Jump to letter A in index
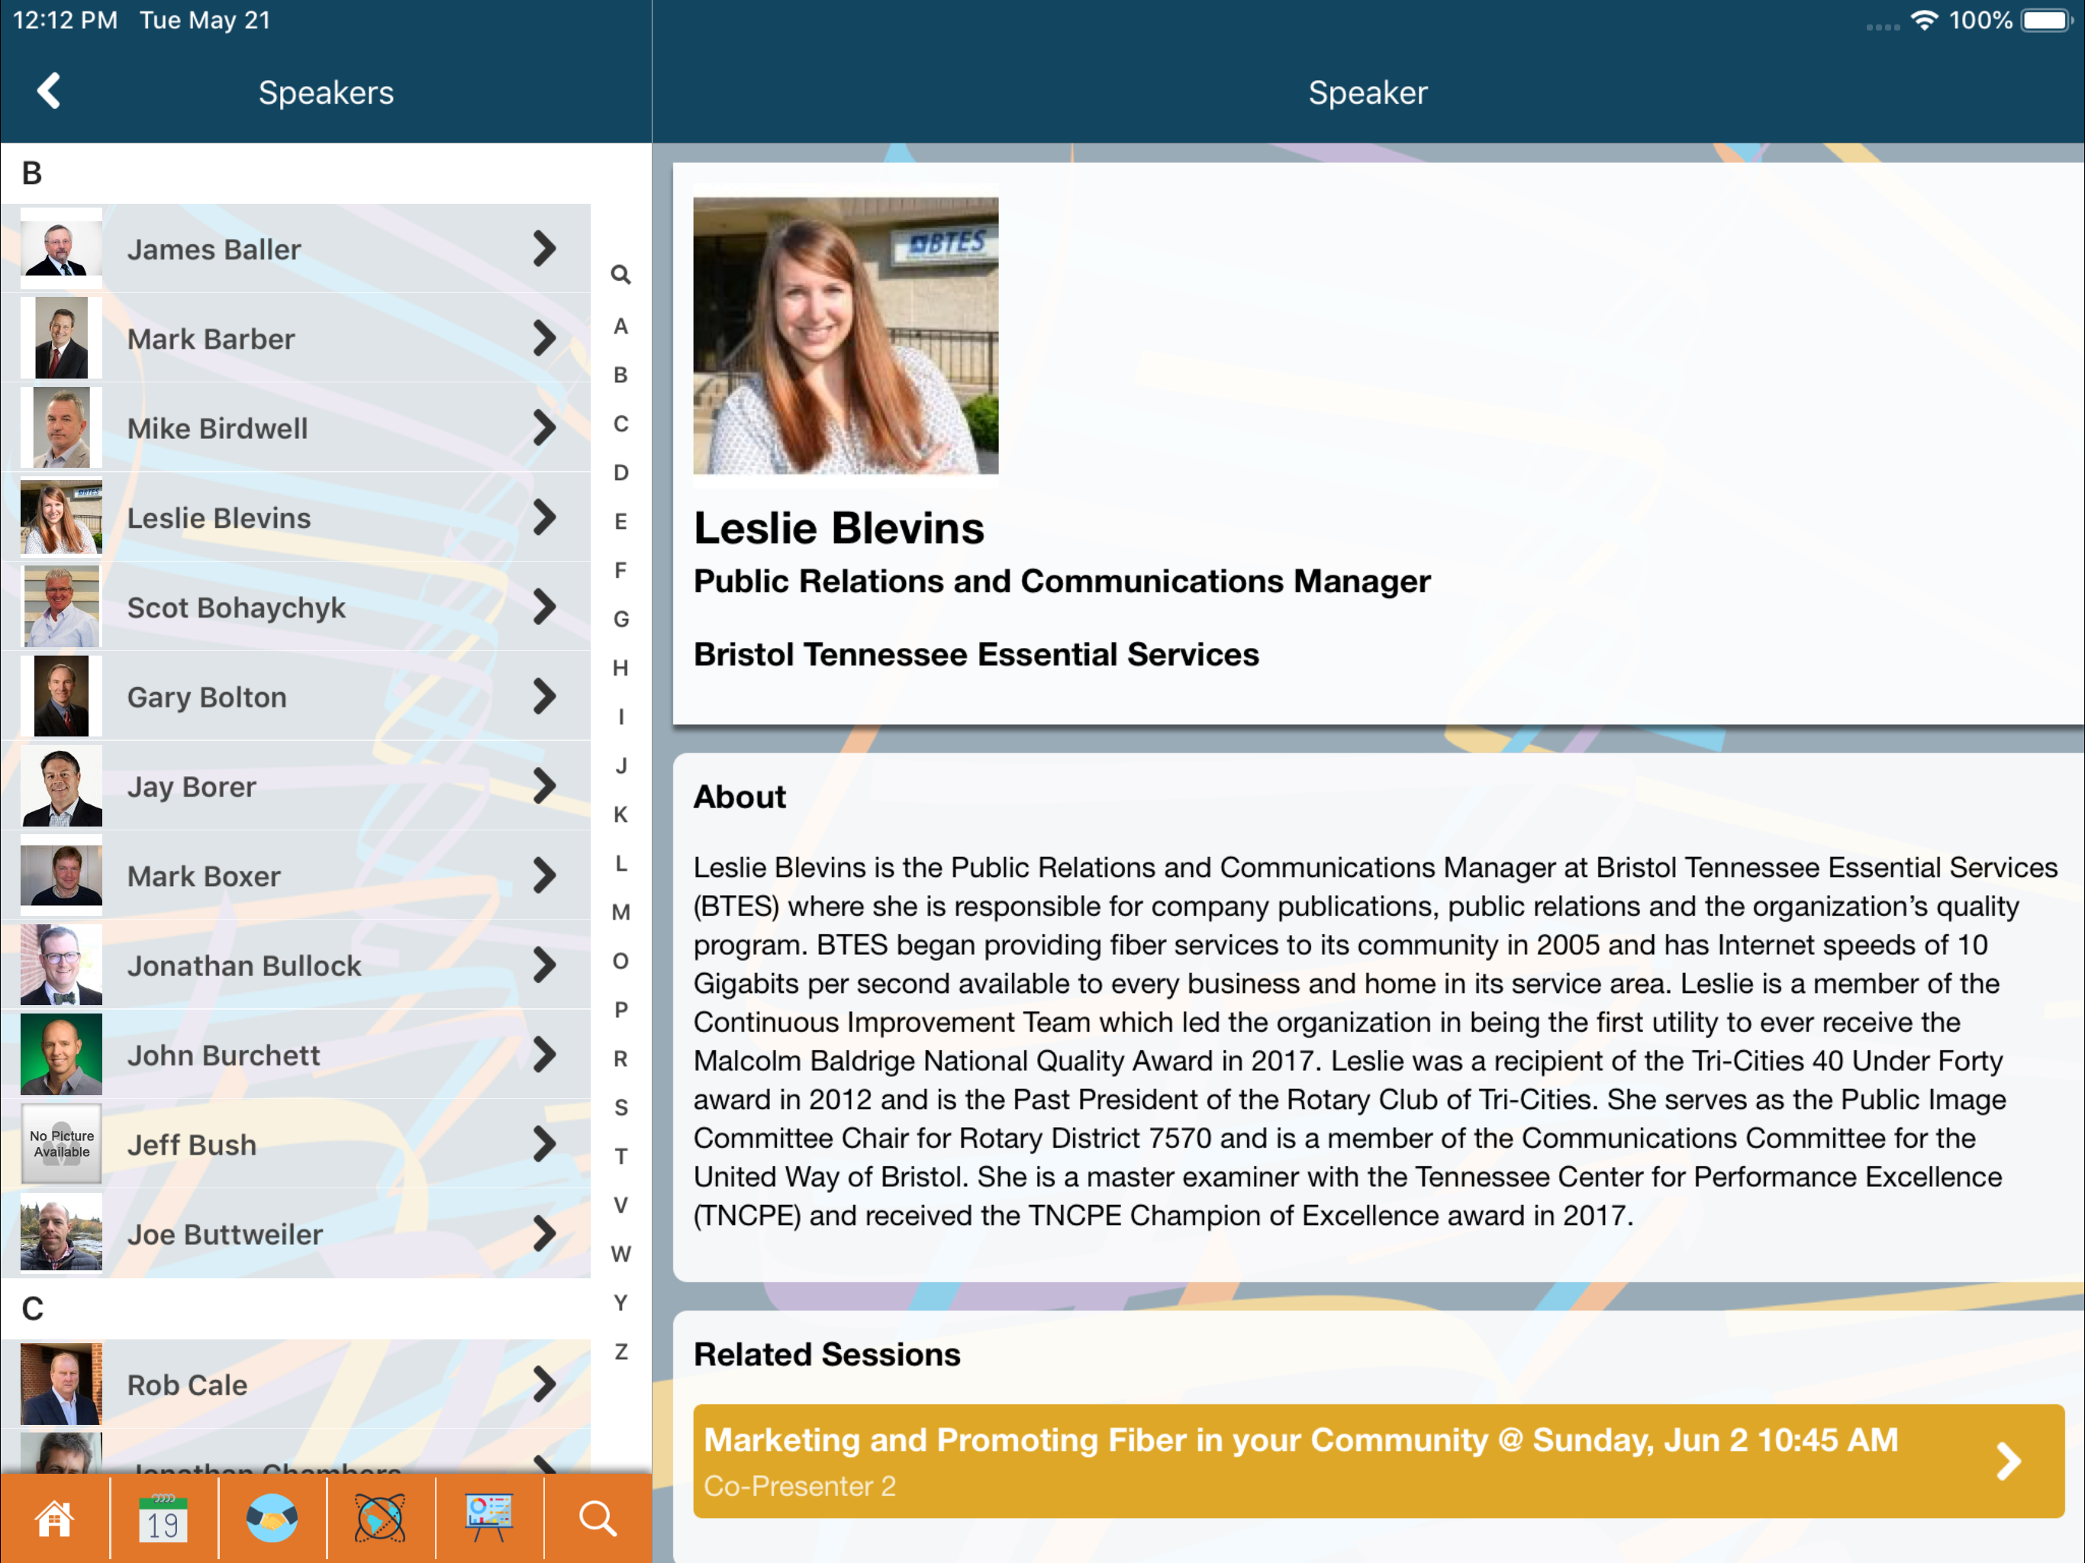This screenshot has height=1563, width=2085. 620,326
